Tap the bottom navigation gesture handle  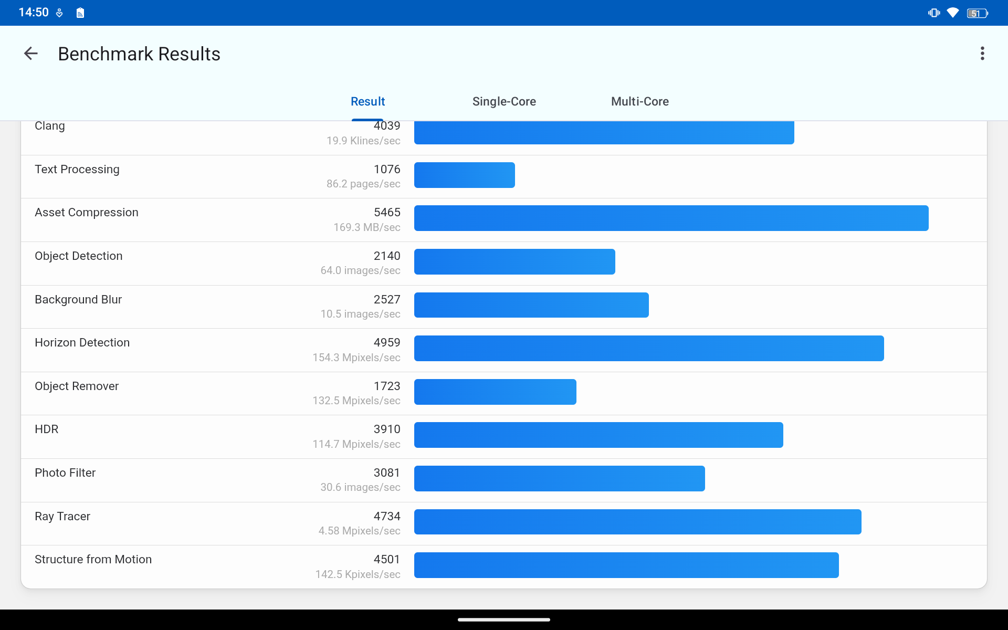click(x=504, y=619)
